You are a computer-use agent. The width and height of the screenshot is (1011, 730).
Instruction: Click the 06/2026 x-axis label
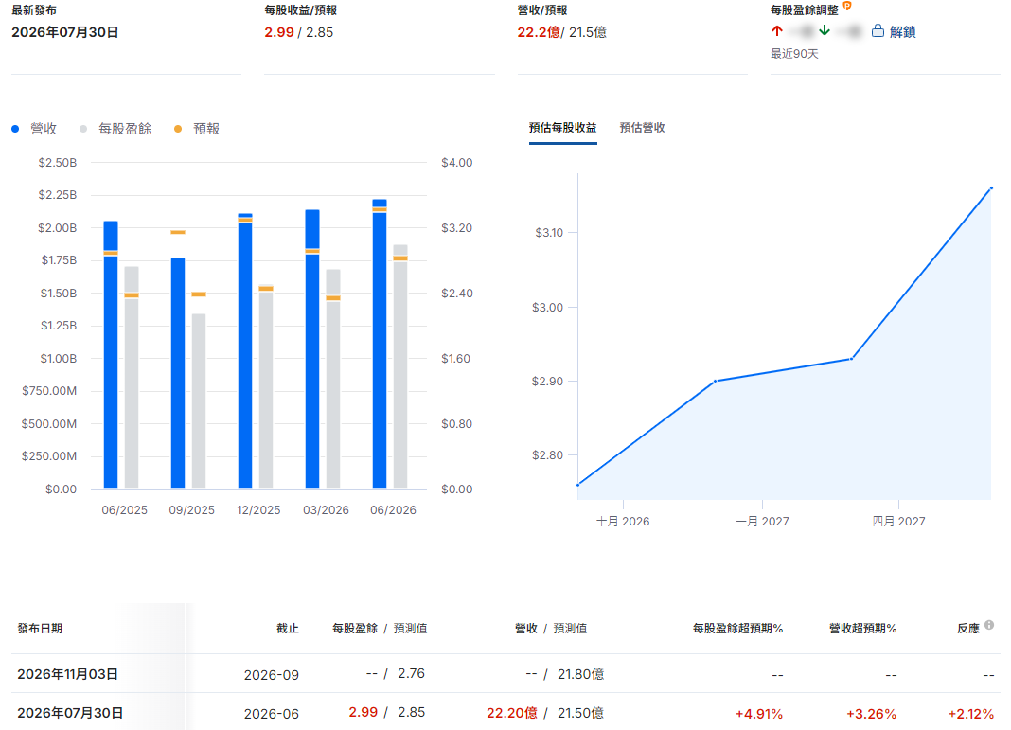[x=393, y=510]
